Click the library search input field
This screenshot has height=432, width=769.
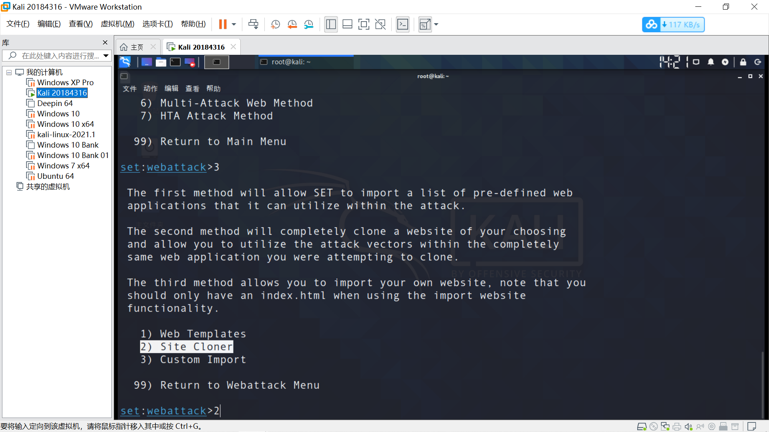(60, 56)
